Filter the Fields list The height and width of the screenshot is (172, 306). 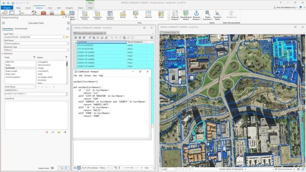(34, 57)
